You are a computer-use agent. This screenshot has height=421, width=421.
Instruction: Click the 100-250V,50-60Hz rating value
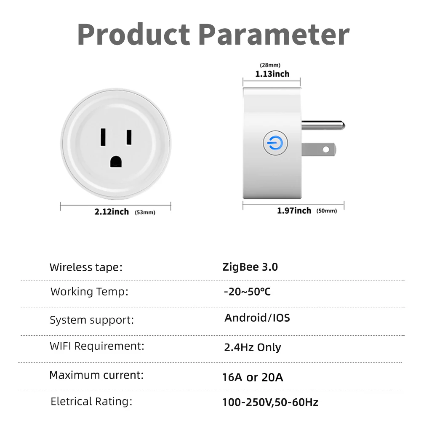[x=270, y=402]
